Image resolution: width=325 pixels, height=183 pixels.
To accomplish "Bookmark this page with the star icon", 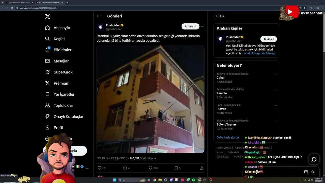I will tap(304, 8).
